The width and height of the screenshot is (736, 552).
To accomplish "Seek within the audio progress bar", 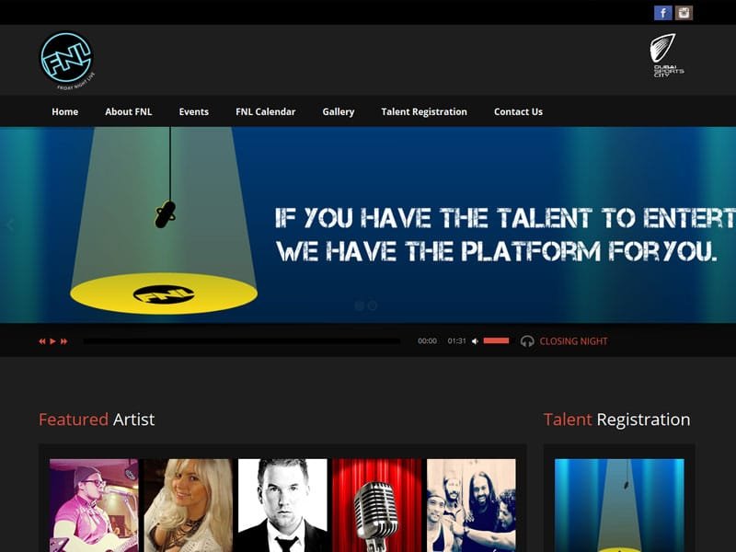I will (x=242, y=341).
